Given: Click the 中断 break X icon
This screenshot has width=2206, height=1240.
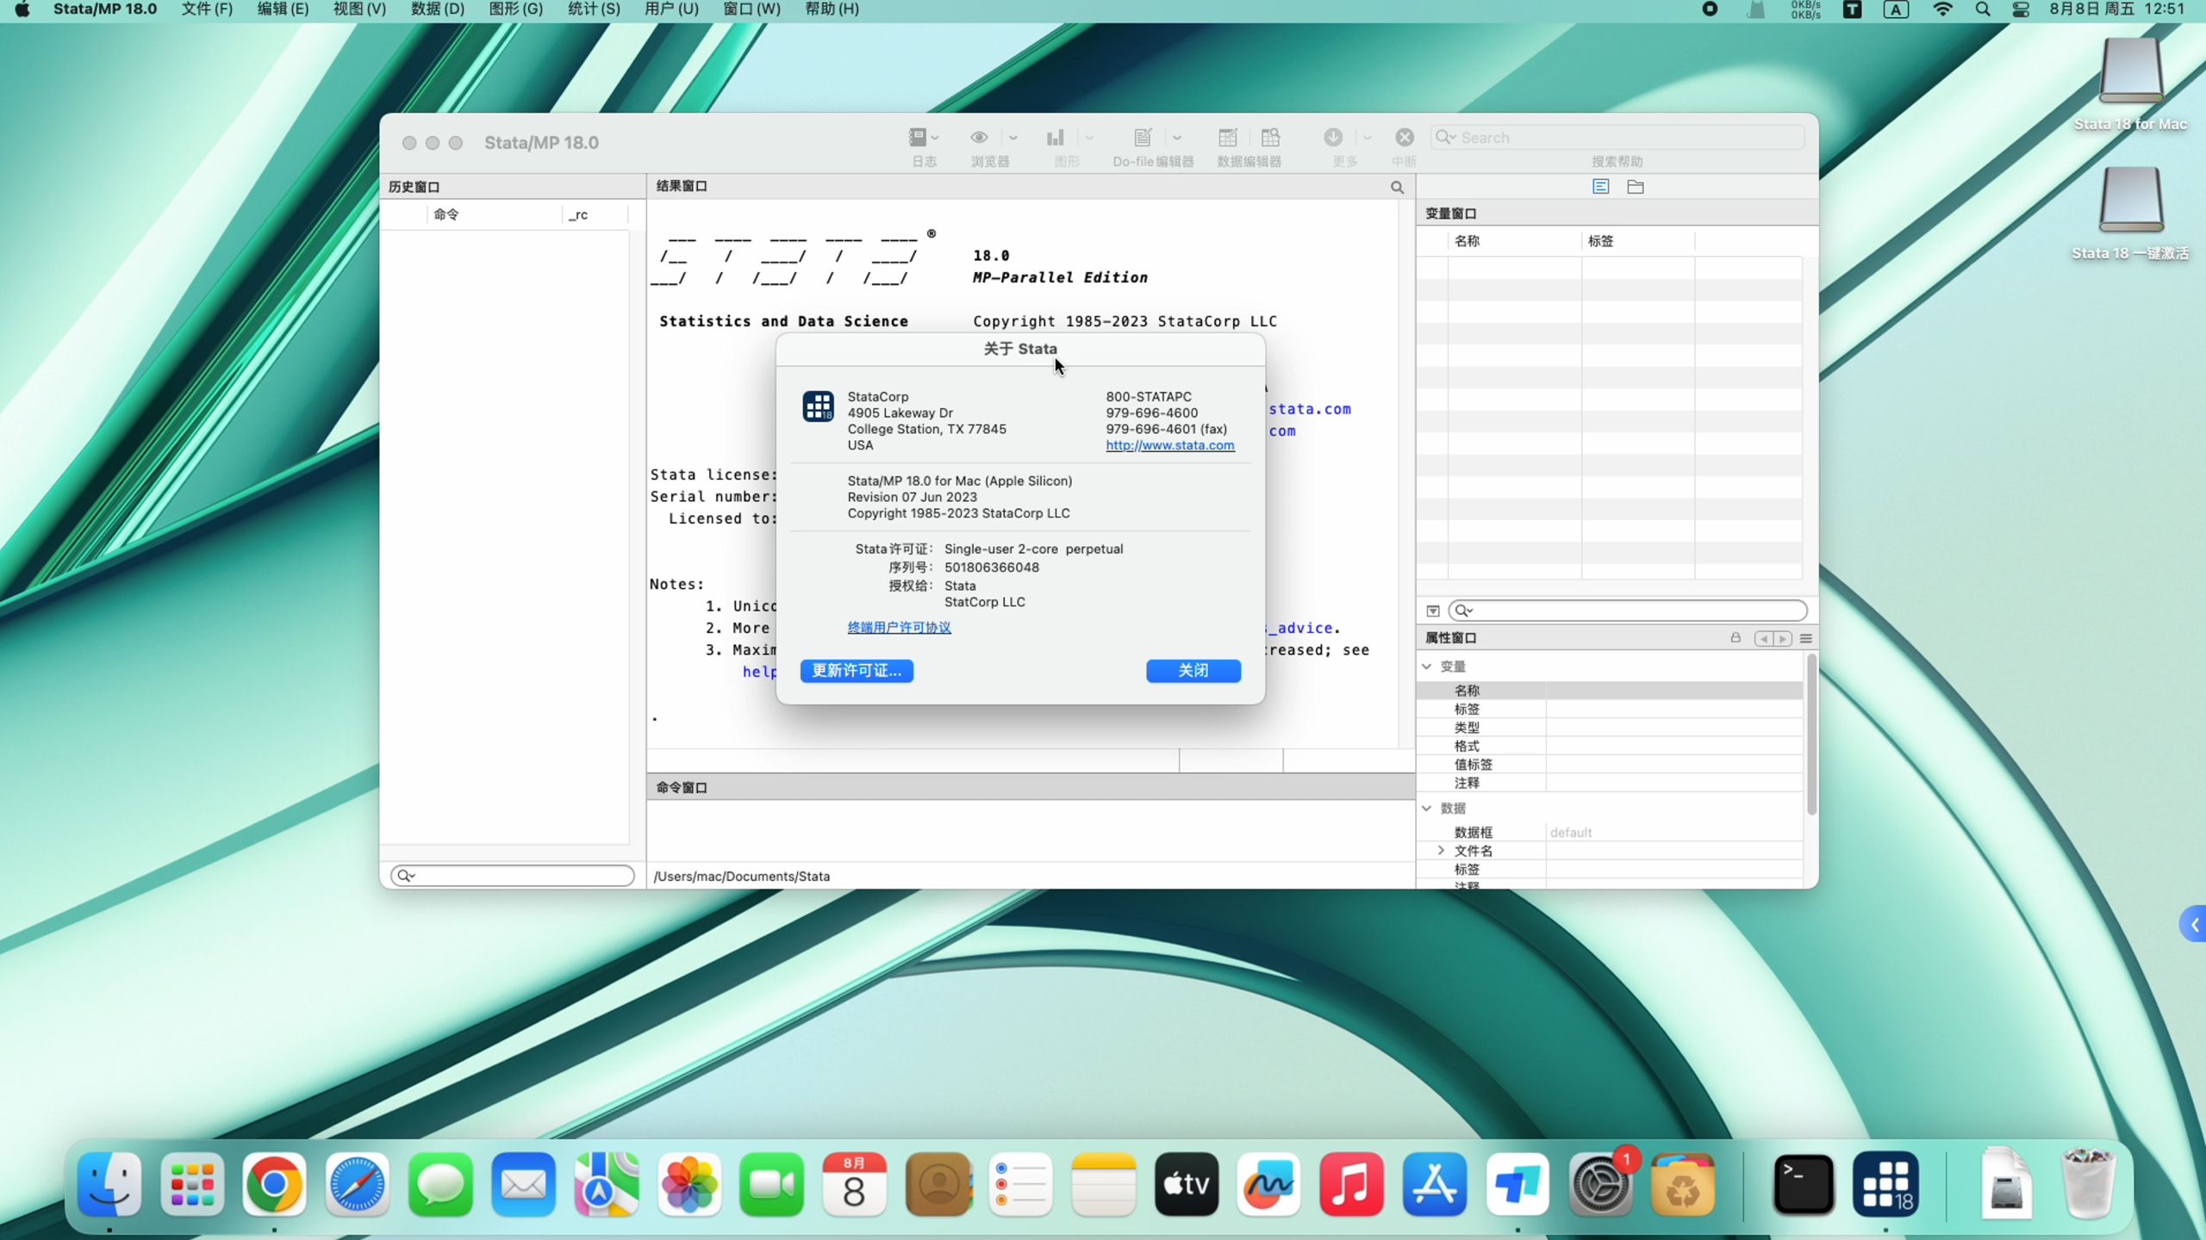Looking at the screenshot, I should (1405, 137).
